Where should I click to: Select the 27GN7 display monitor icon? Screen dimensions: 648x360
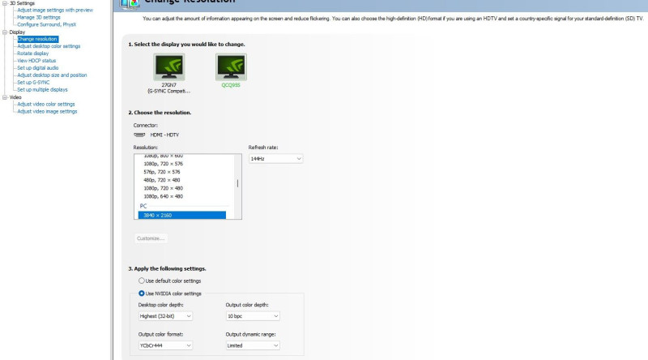(169, 67)
